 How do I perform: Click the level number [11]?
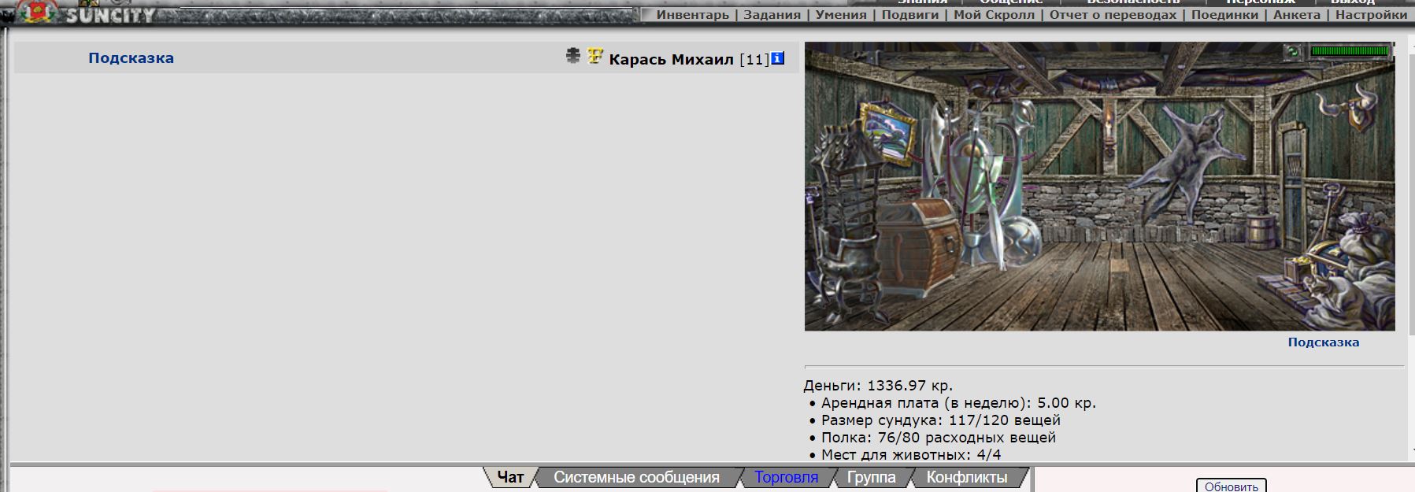click(x=754, y=60)
